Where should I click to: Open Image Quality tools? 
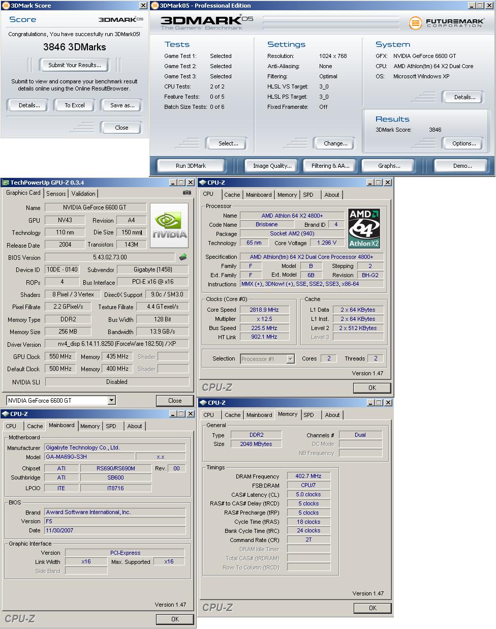272,166
